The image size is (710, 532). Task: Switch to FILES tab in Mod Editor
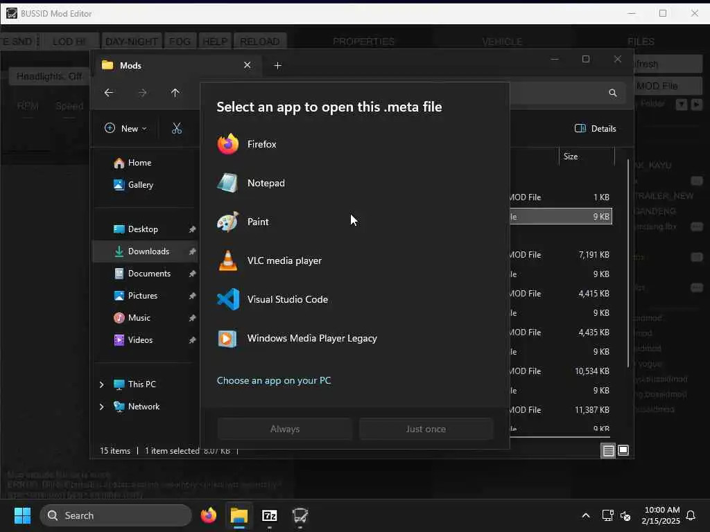pos(641,42)
